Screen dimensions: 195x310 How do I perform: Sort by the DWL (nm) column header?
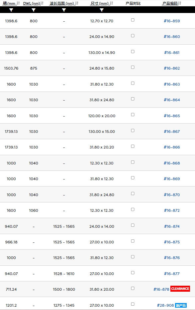click(x=33, y=3)
